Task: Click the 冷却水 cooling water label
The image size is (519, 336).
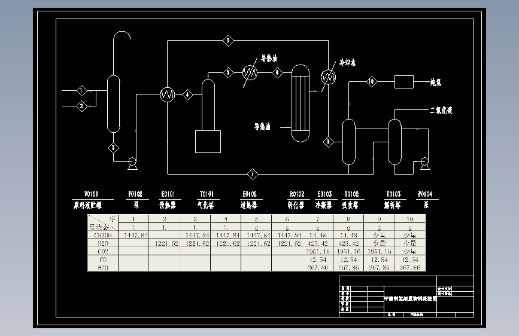Action: pos(348,63)
